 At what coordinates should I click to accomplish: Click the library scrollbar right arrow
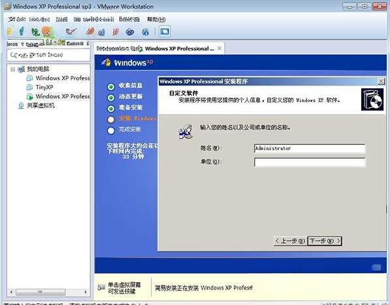86,292
